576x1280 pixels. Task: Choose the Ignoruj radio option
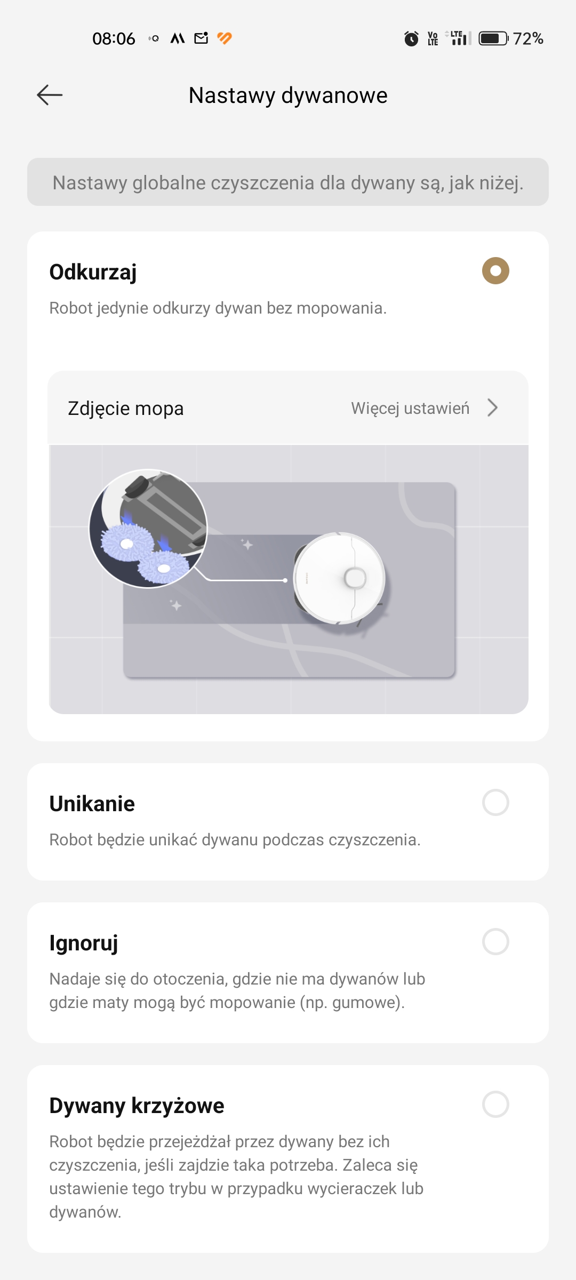pyautogui.click(x=495, y=941)
